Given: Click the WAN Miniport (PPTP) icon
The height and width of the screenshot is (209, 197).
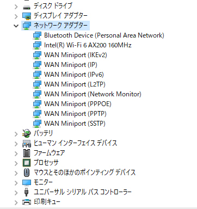Looking at the screenshot, I should [x=37, y=114].
